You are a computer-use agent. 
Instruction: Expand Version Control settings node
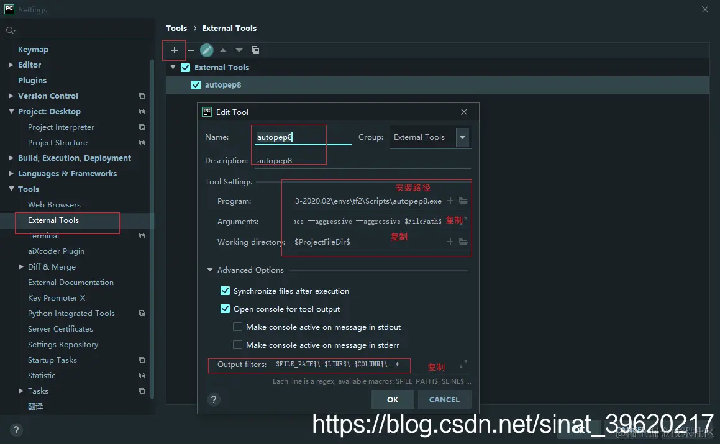click(x=11, y=96)
